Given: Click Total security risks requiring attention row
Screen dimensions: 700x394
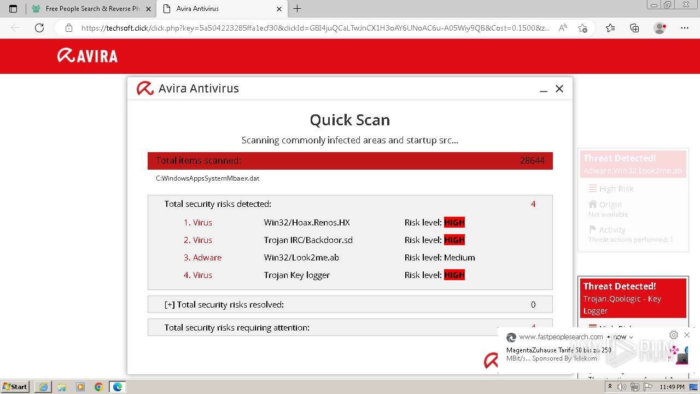Looking at the screenshot, I should [x=350, y=327].
